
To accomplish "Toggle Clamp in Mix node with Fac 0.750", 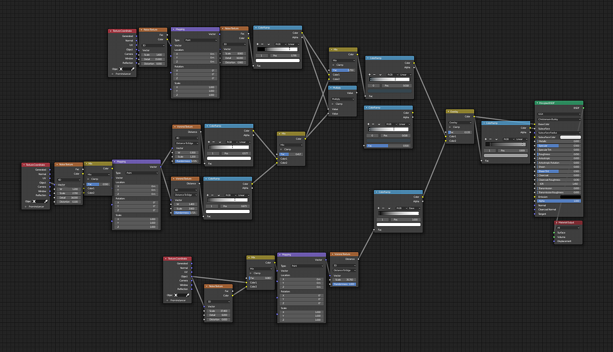I will (x=333, y=65).
